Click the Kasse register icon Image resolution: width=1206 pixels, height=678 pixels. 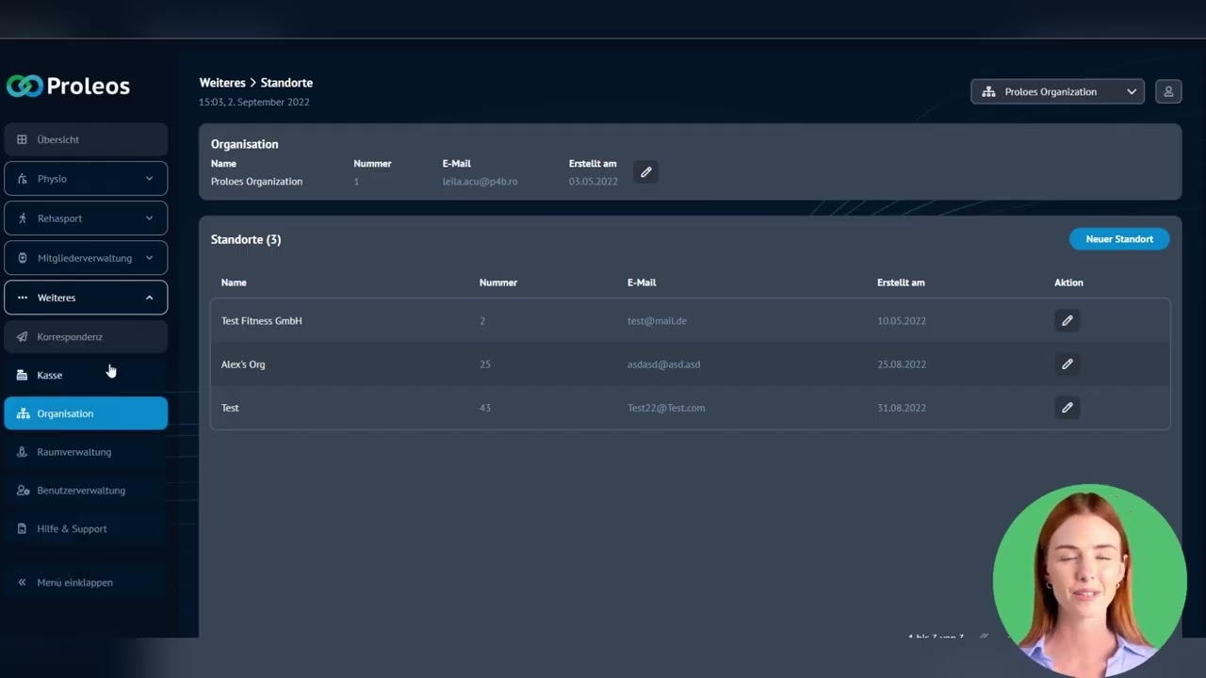[23, 375]
